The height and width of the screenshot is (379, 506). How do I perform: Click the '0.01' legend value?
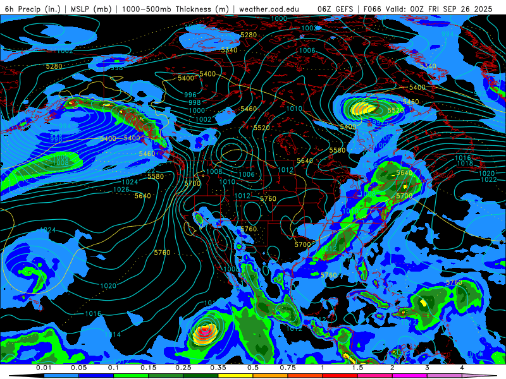pos(44,368)
